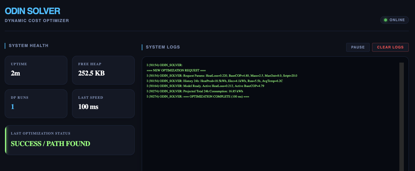Click the SYSTEM HEALTH section heading

[x=29, y=46]
